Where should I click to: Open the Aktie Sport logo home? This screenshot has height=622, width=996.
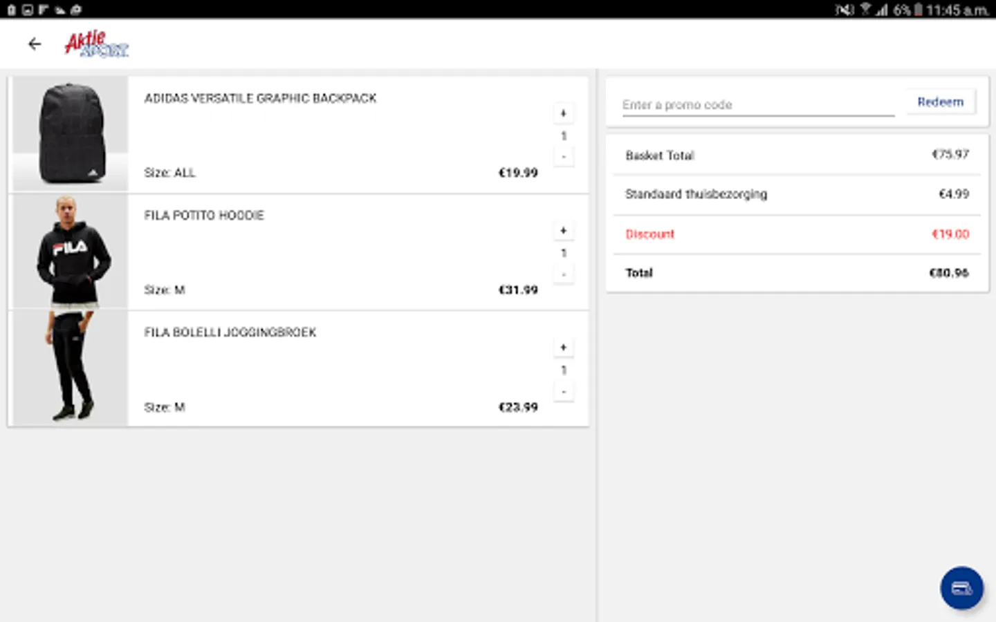point(97,44)
